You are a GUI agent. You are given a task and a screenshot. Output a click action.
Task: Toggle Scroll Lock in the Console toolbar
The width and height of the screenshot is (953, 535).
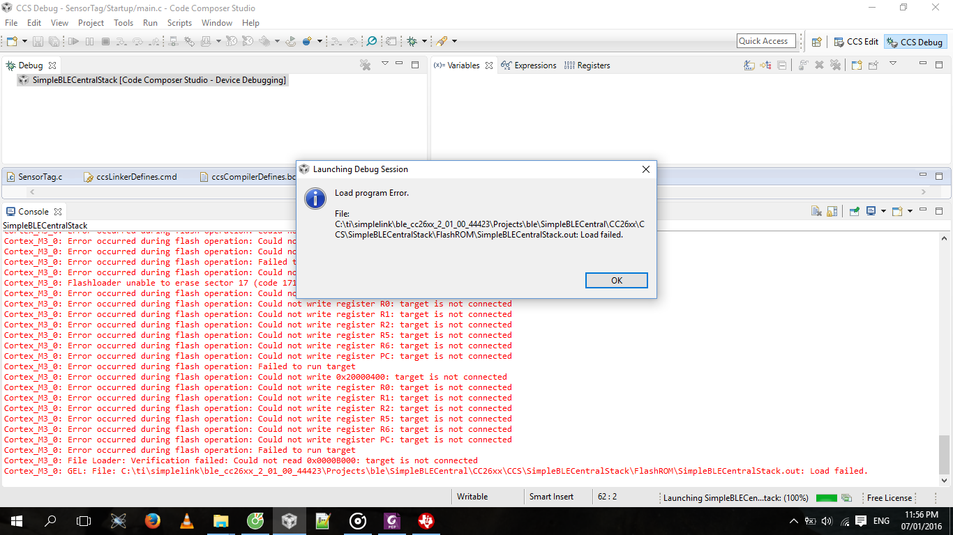(832, 211)
